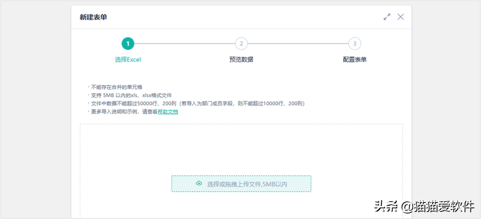The height and width of the screenshot is (219, 481).
Task: Click the 更多导入说明和示例 text
Action: click(123, 111)
